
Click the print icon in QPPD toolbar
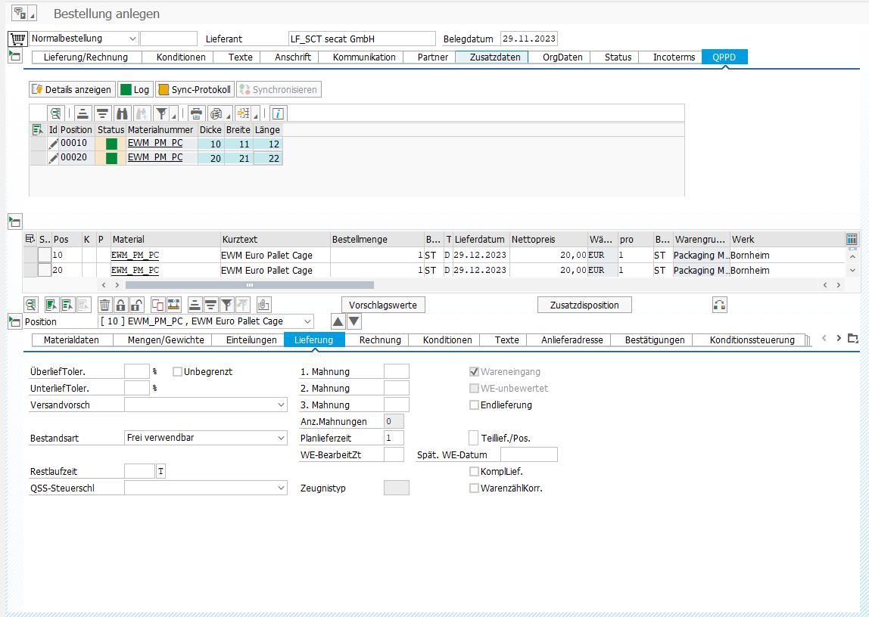tap(196, 113)
